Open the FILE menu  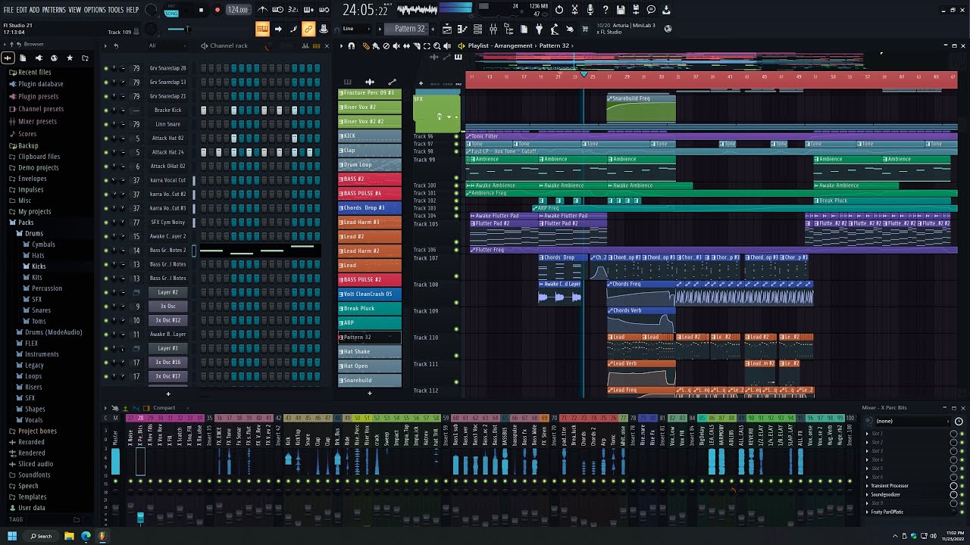tap(8, 10)
